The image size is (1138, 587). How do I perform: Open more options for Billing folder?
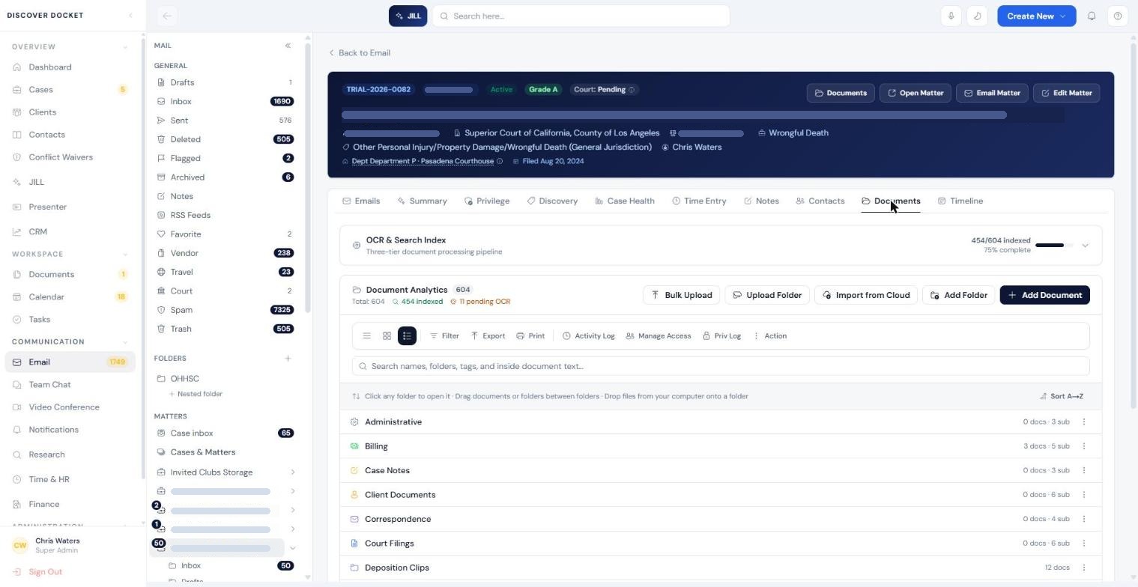(x=1084, y=446)
